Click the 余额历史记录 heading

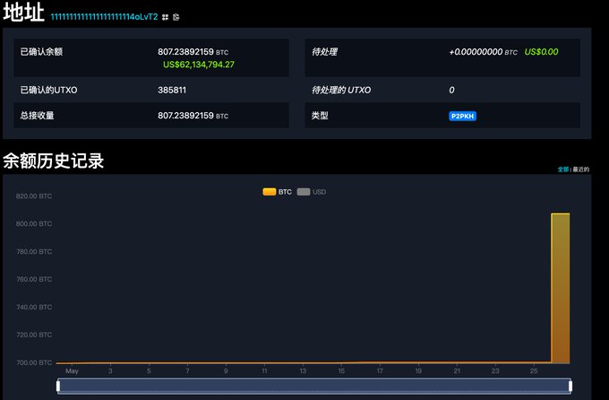pos(54,161)
